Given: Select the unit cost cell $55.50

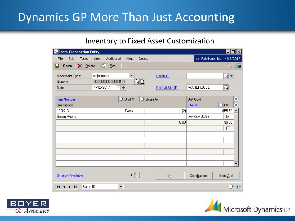Looking at the screenshot, I should tap(210, 111).
